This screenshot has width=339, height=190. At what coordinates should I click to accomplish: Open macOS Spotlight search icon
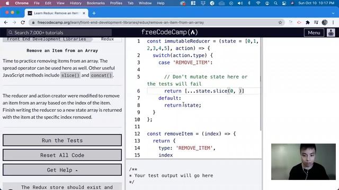click(x=275, y=3)
